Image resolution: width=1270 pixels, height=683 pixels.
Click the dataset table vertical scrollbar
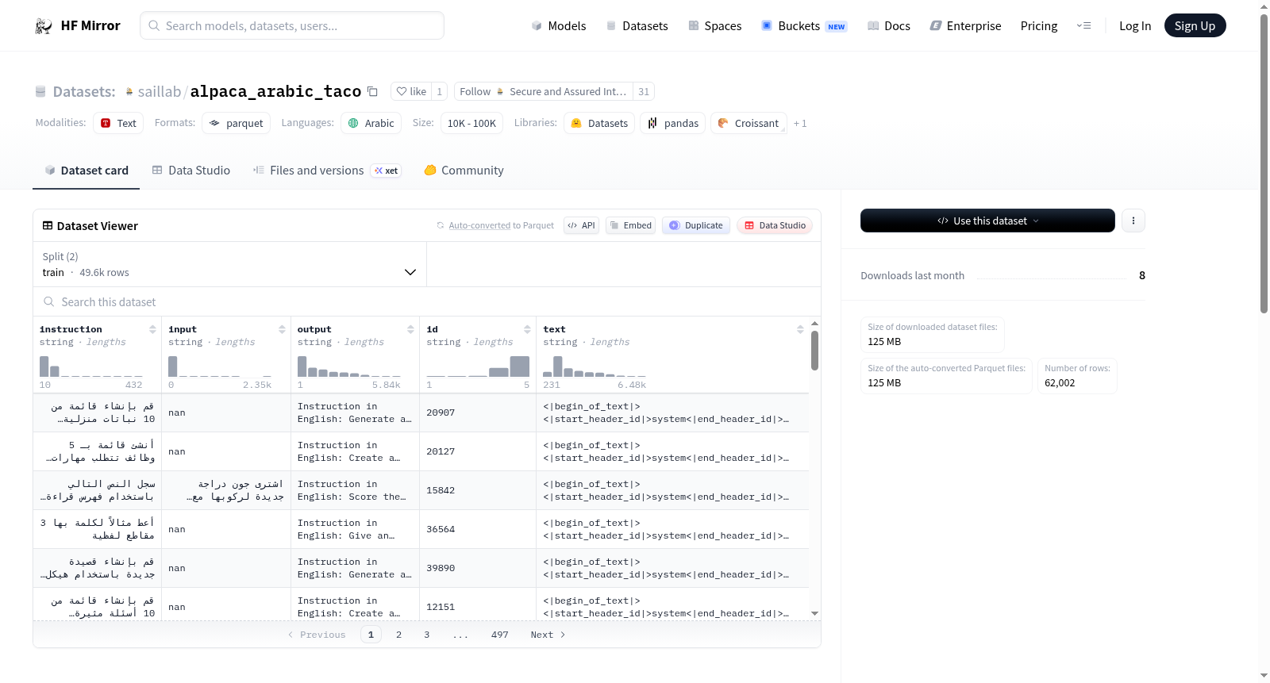coord(814,350)
